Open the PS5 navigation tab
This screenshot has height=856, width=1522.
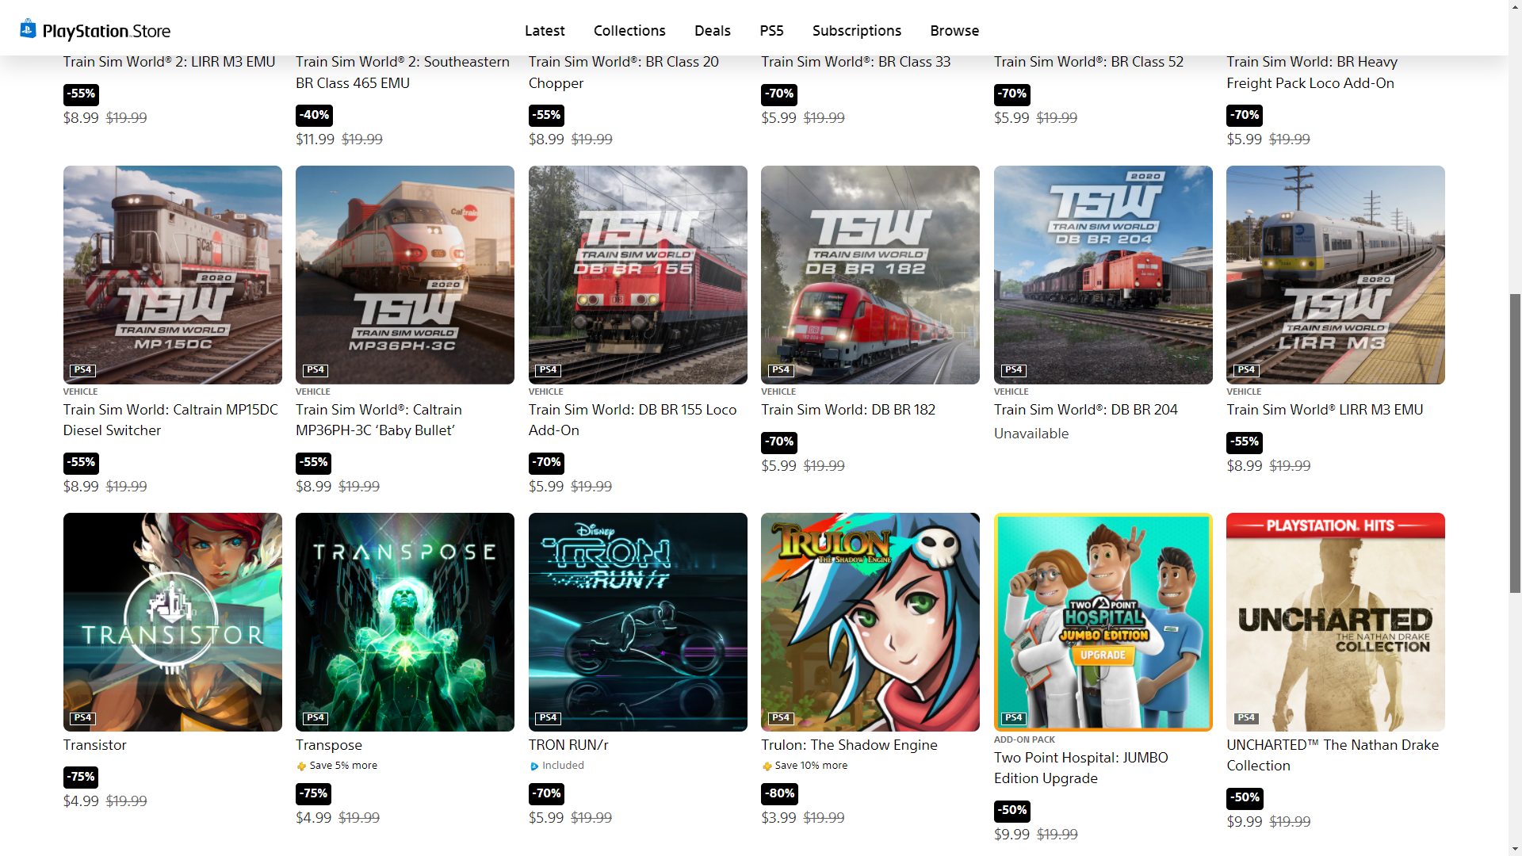771,30
